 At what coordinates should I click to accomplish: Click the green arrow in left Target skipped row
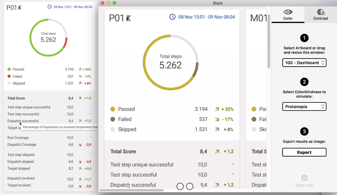tap(80, 169)
